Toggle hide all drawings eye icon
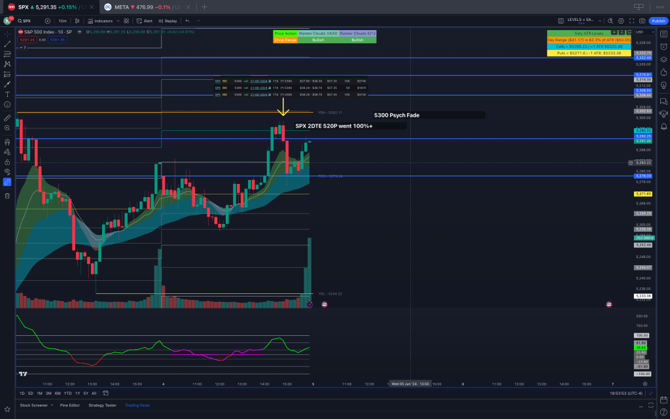670x419 pixels. click(7, 172)
